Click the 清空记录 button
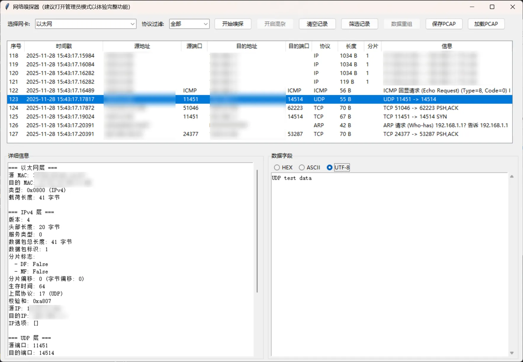This screenshot has height=362, width=523. pos(317,24)
